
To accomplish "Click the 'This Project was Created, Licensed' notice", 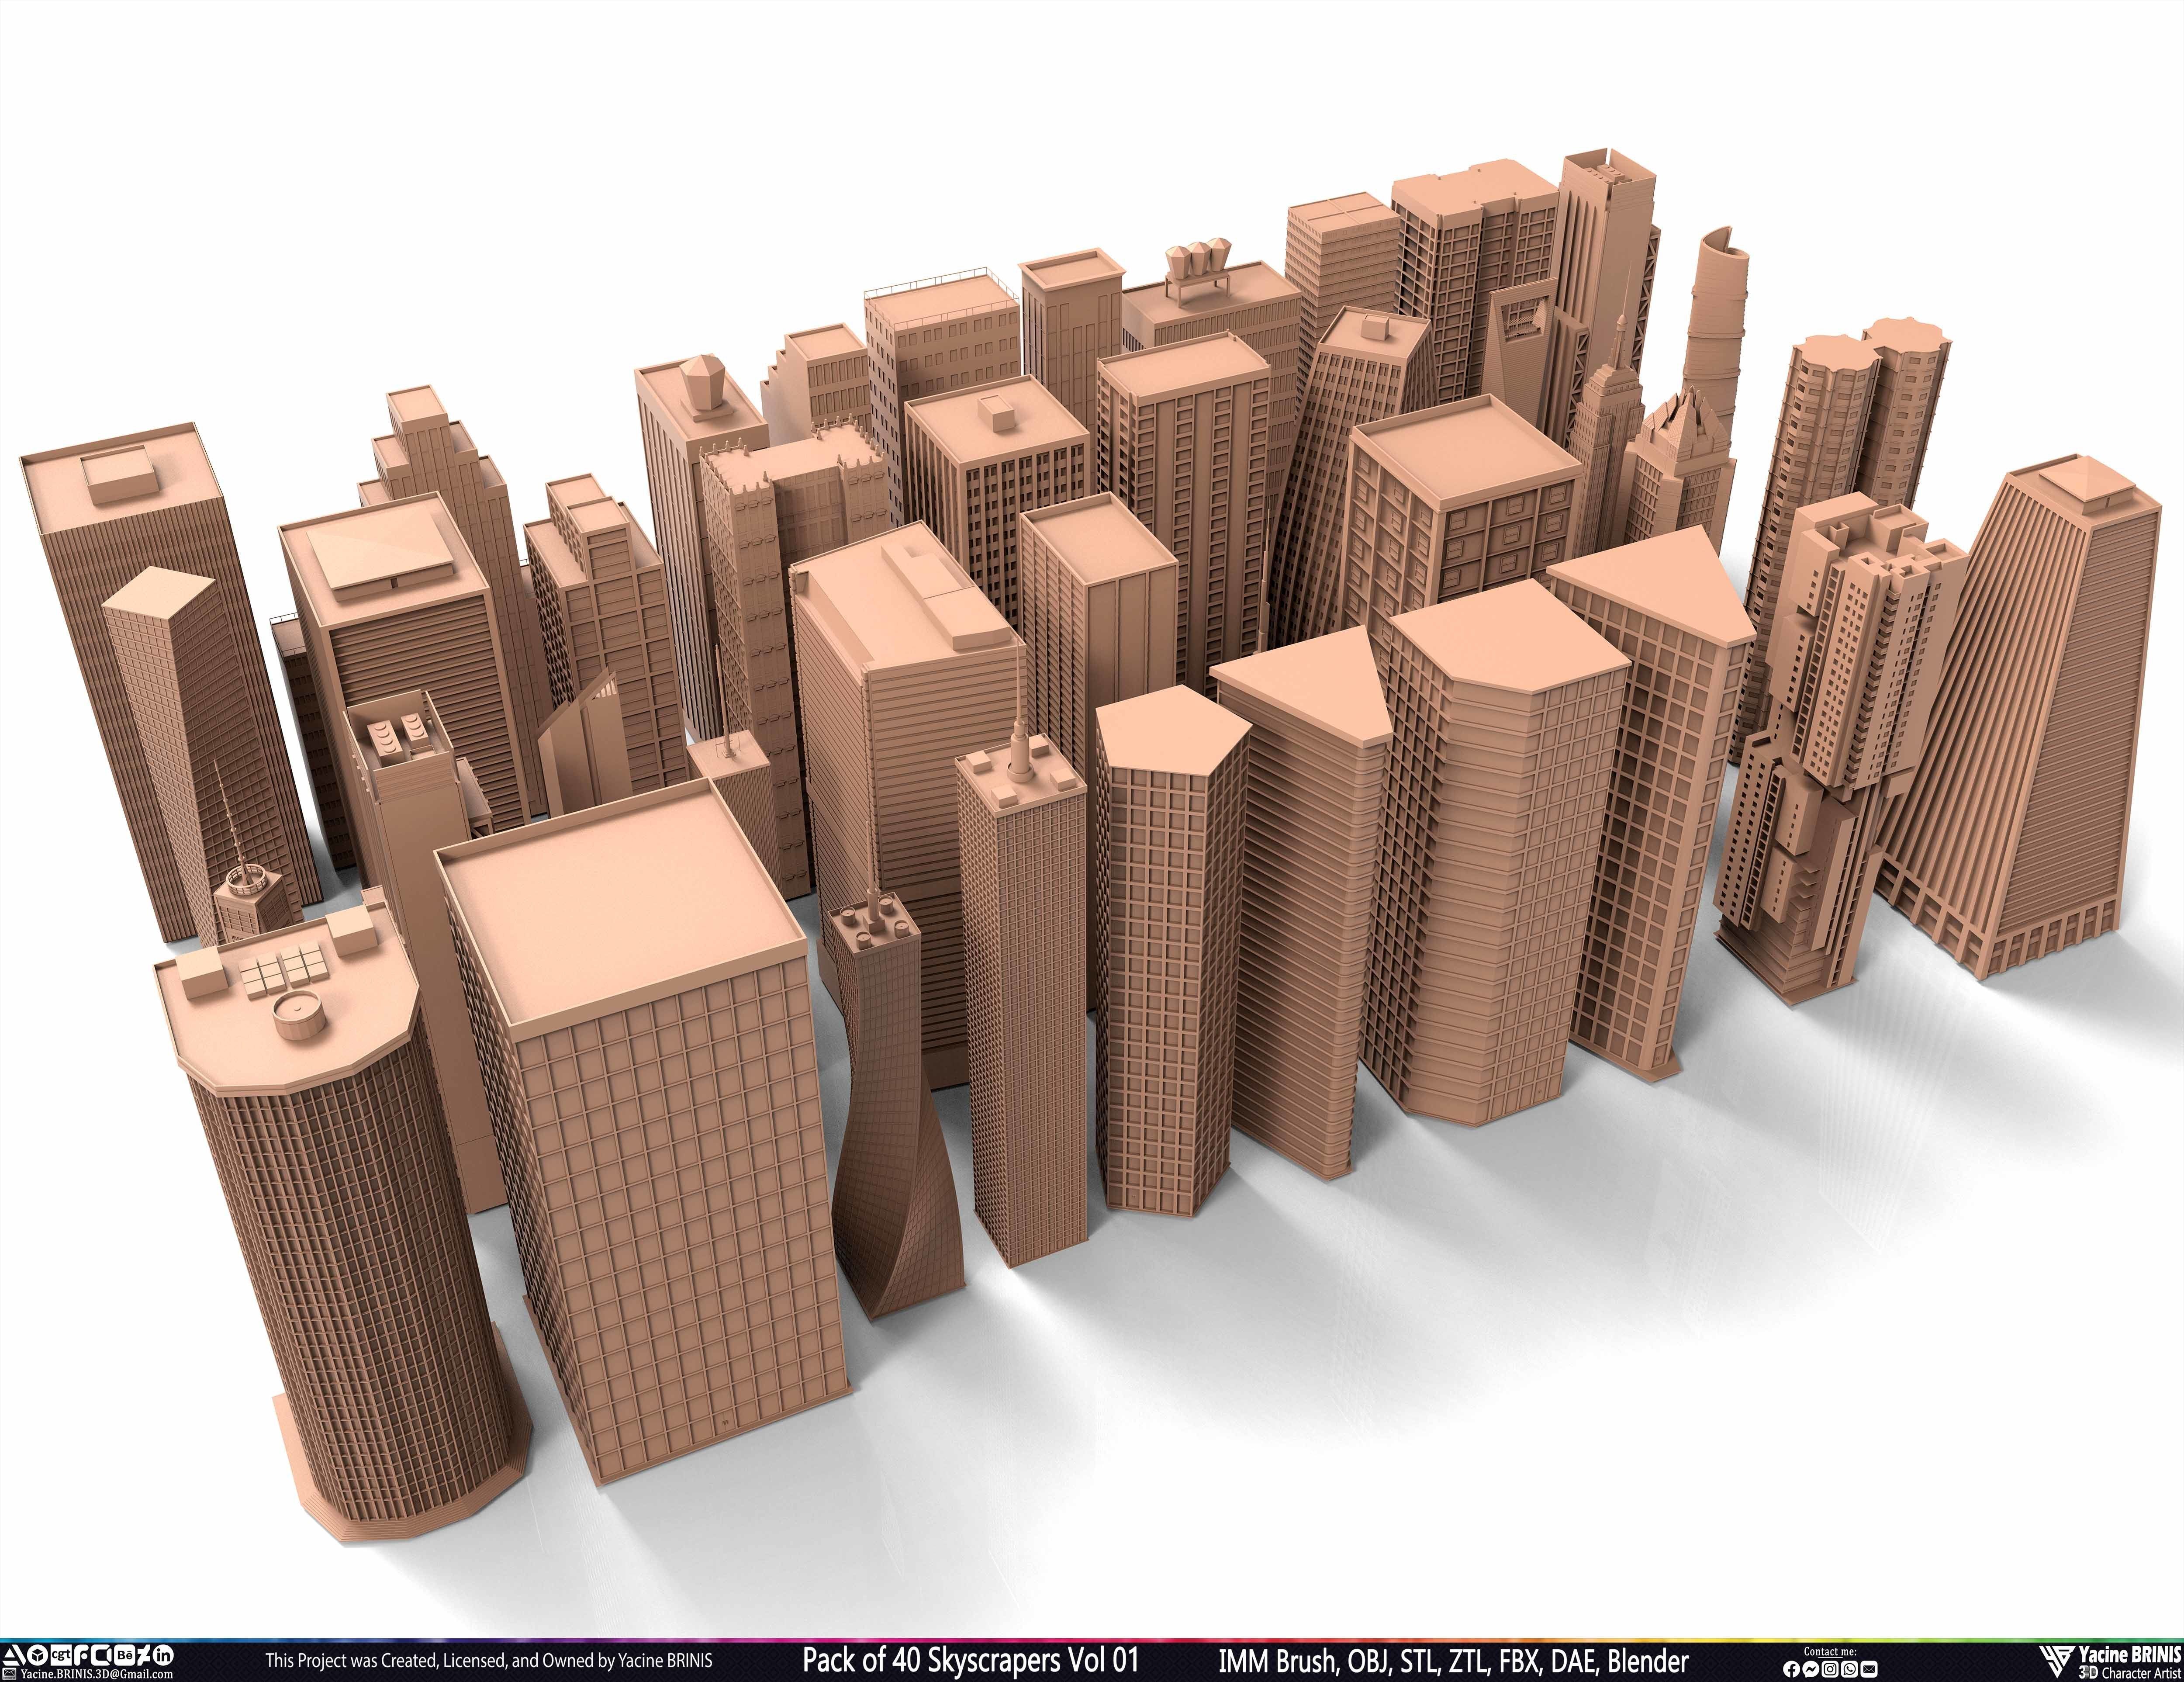I will click(x=489, y=1661).
